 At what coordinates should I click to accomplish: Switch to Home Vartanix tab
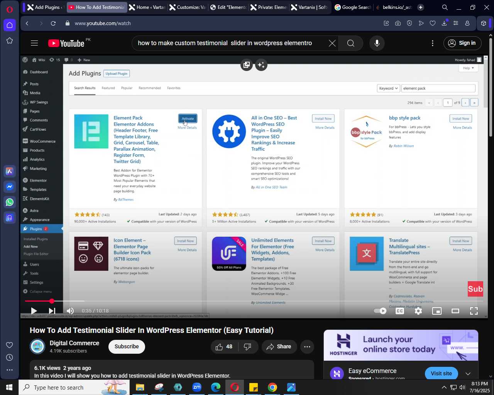click(147, 7)
